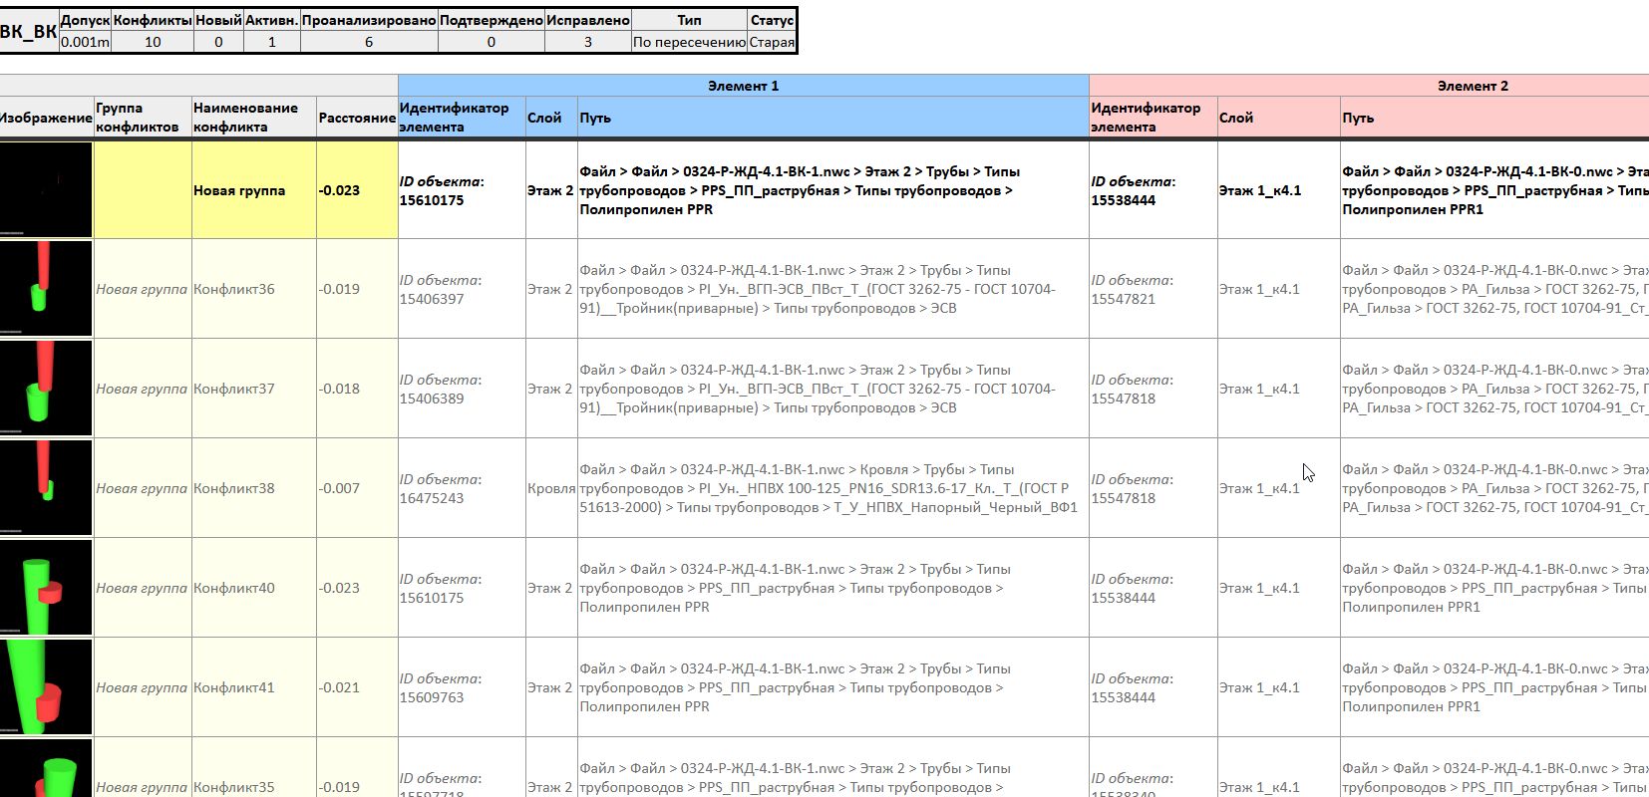This screenshot has width=1649, height=797.
Task: Open the Конфликт38 clash thumbnail image
Action: click(46, 488)
